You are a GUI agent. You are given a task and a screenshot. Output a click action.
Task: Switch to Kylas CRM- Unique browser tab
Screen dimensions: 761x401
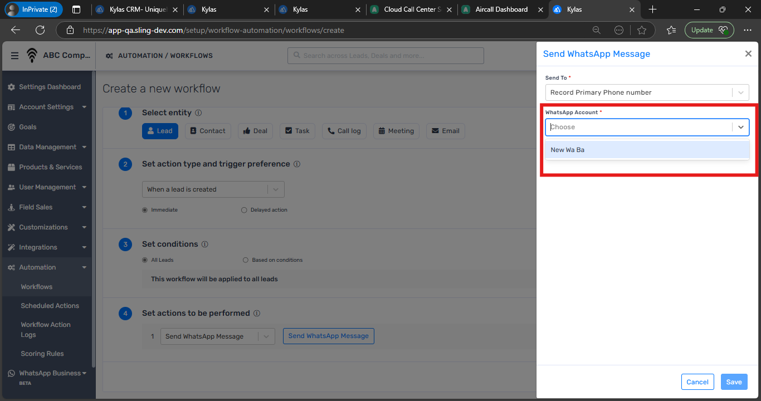click(x=136, y=9)
